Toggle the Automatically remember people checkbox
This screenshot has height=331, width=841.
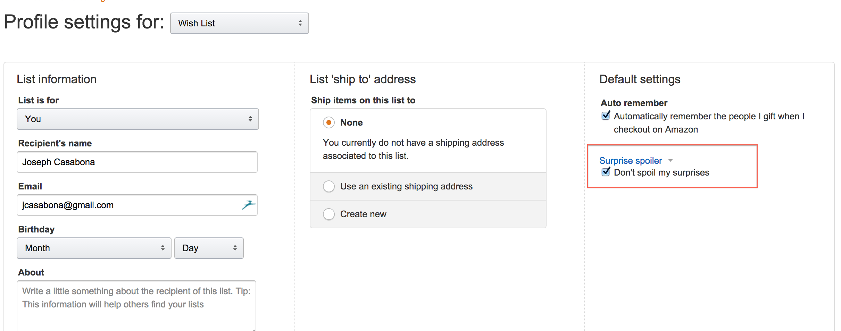pos(606,116)
